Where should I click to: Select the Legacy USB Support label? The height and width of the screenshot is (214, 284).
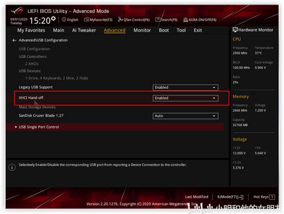pyautogui.click(x=36, y=87)
